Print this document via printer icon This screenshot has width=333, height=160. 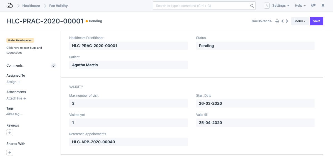point(277,21)
